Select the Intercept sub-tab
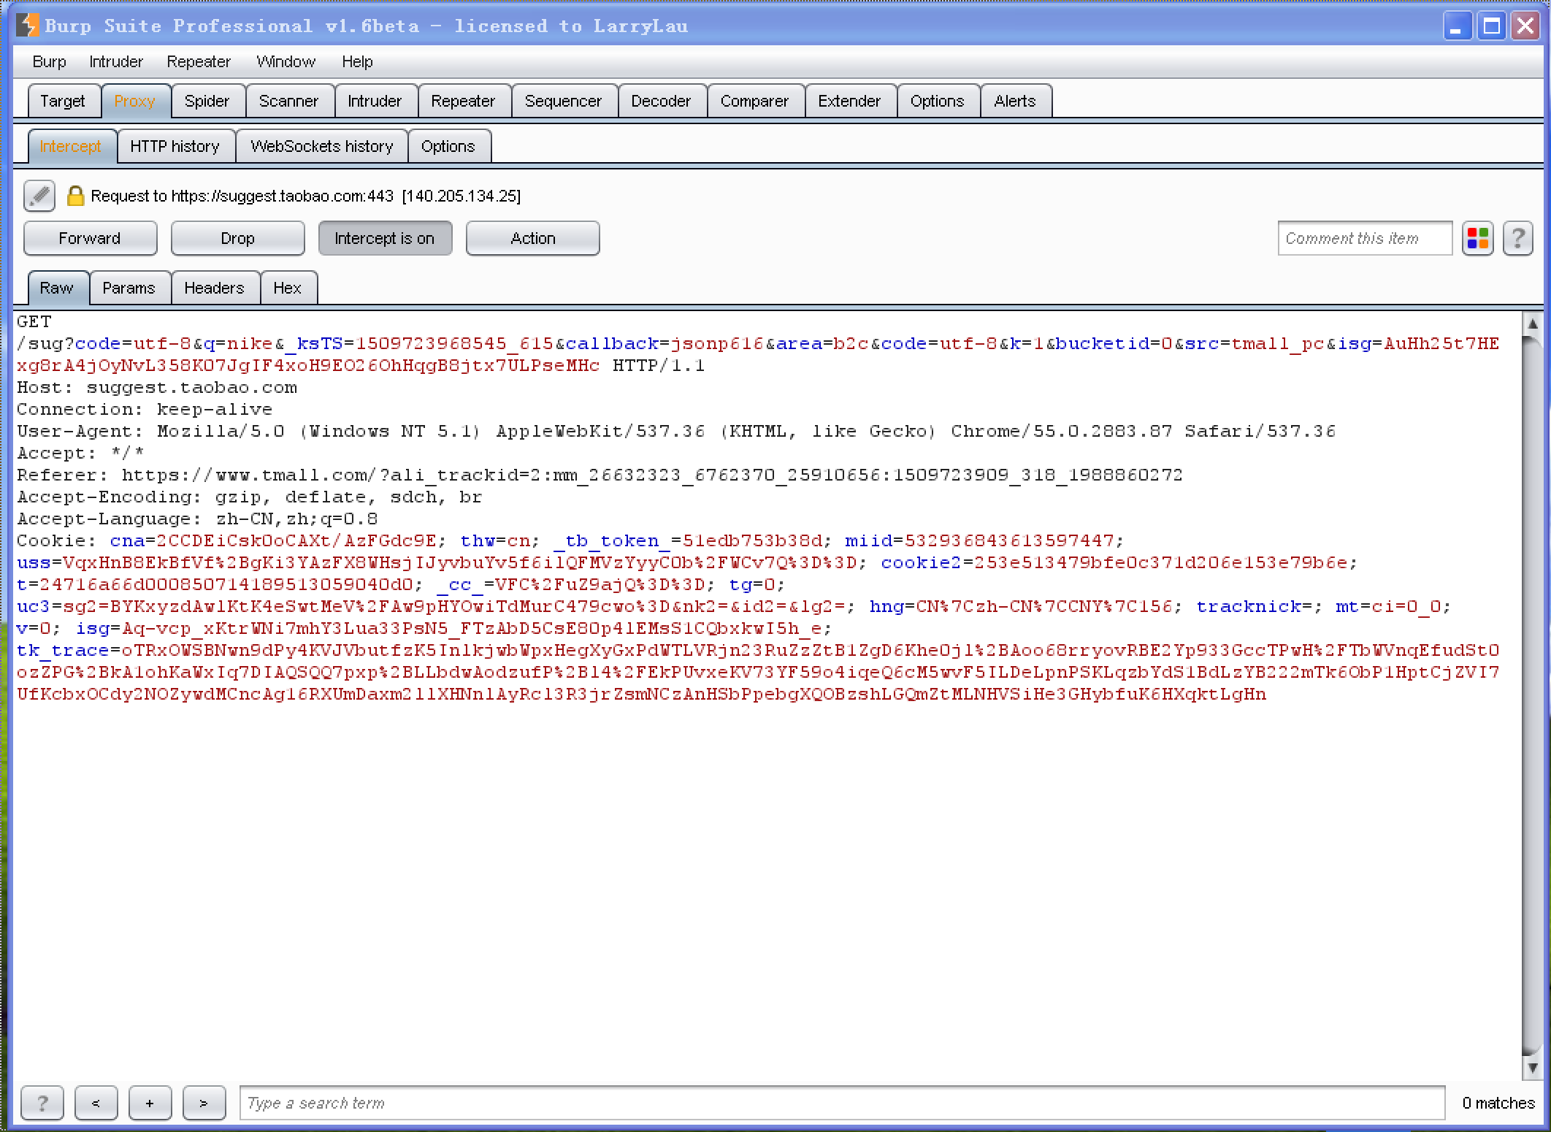The height and width of the screenshot is (1132, 1551). pos(71,146)
